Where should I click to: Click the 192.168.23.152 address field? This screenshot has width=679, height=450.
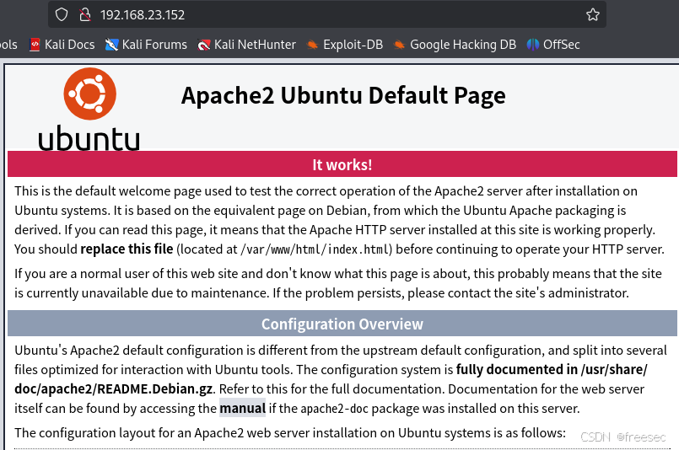pos(327,14)
